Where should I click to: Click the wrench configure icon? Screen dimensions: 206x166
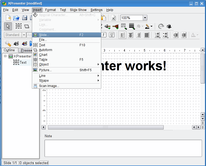coord(8,44)
